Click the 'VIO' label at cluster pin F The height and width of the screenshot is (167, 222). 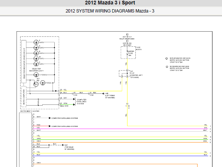[x=38, y=128]
